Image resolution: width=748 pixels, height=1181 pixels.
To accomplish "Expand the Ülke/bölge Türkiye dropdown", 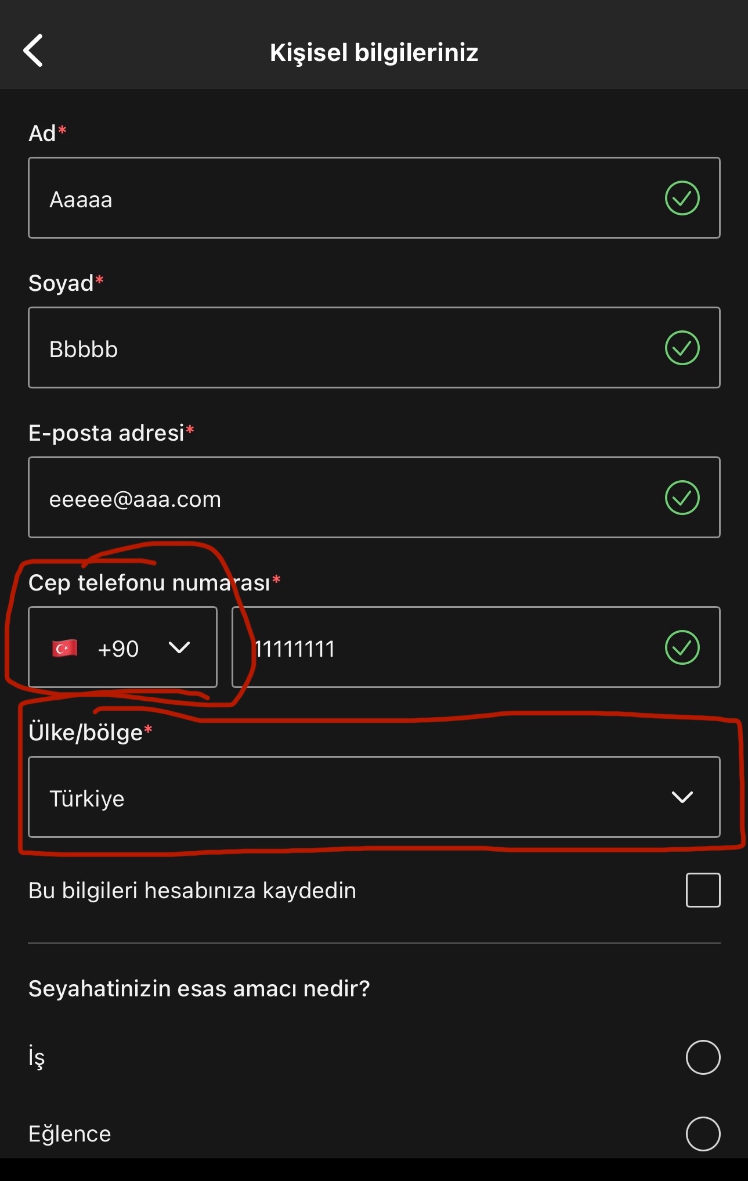I will coord(374,797).
